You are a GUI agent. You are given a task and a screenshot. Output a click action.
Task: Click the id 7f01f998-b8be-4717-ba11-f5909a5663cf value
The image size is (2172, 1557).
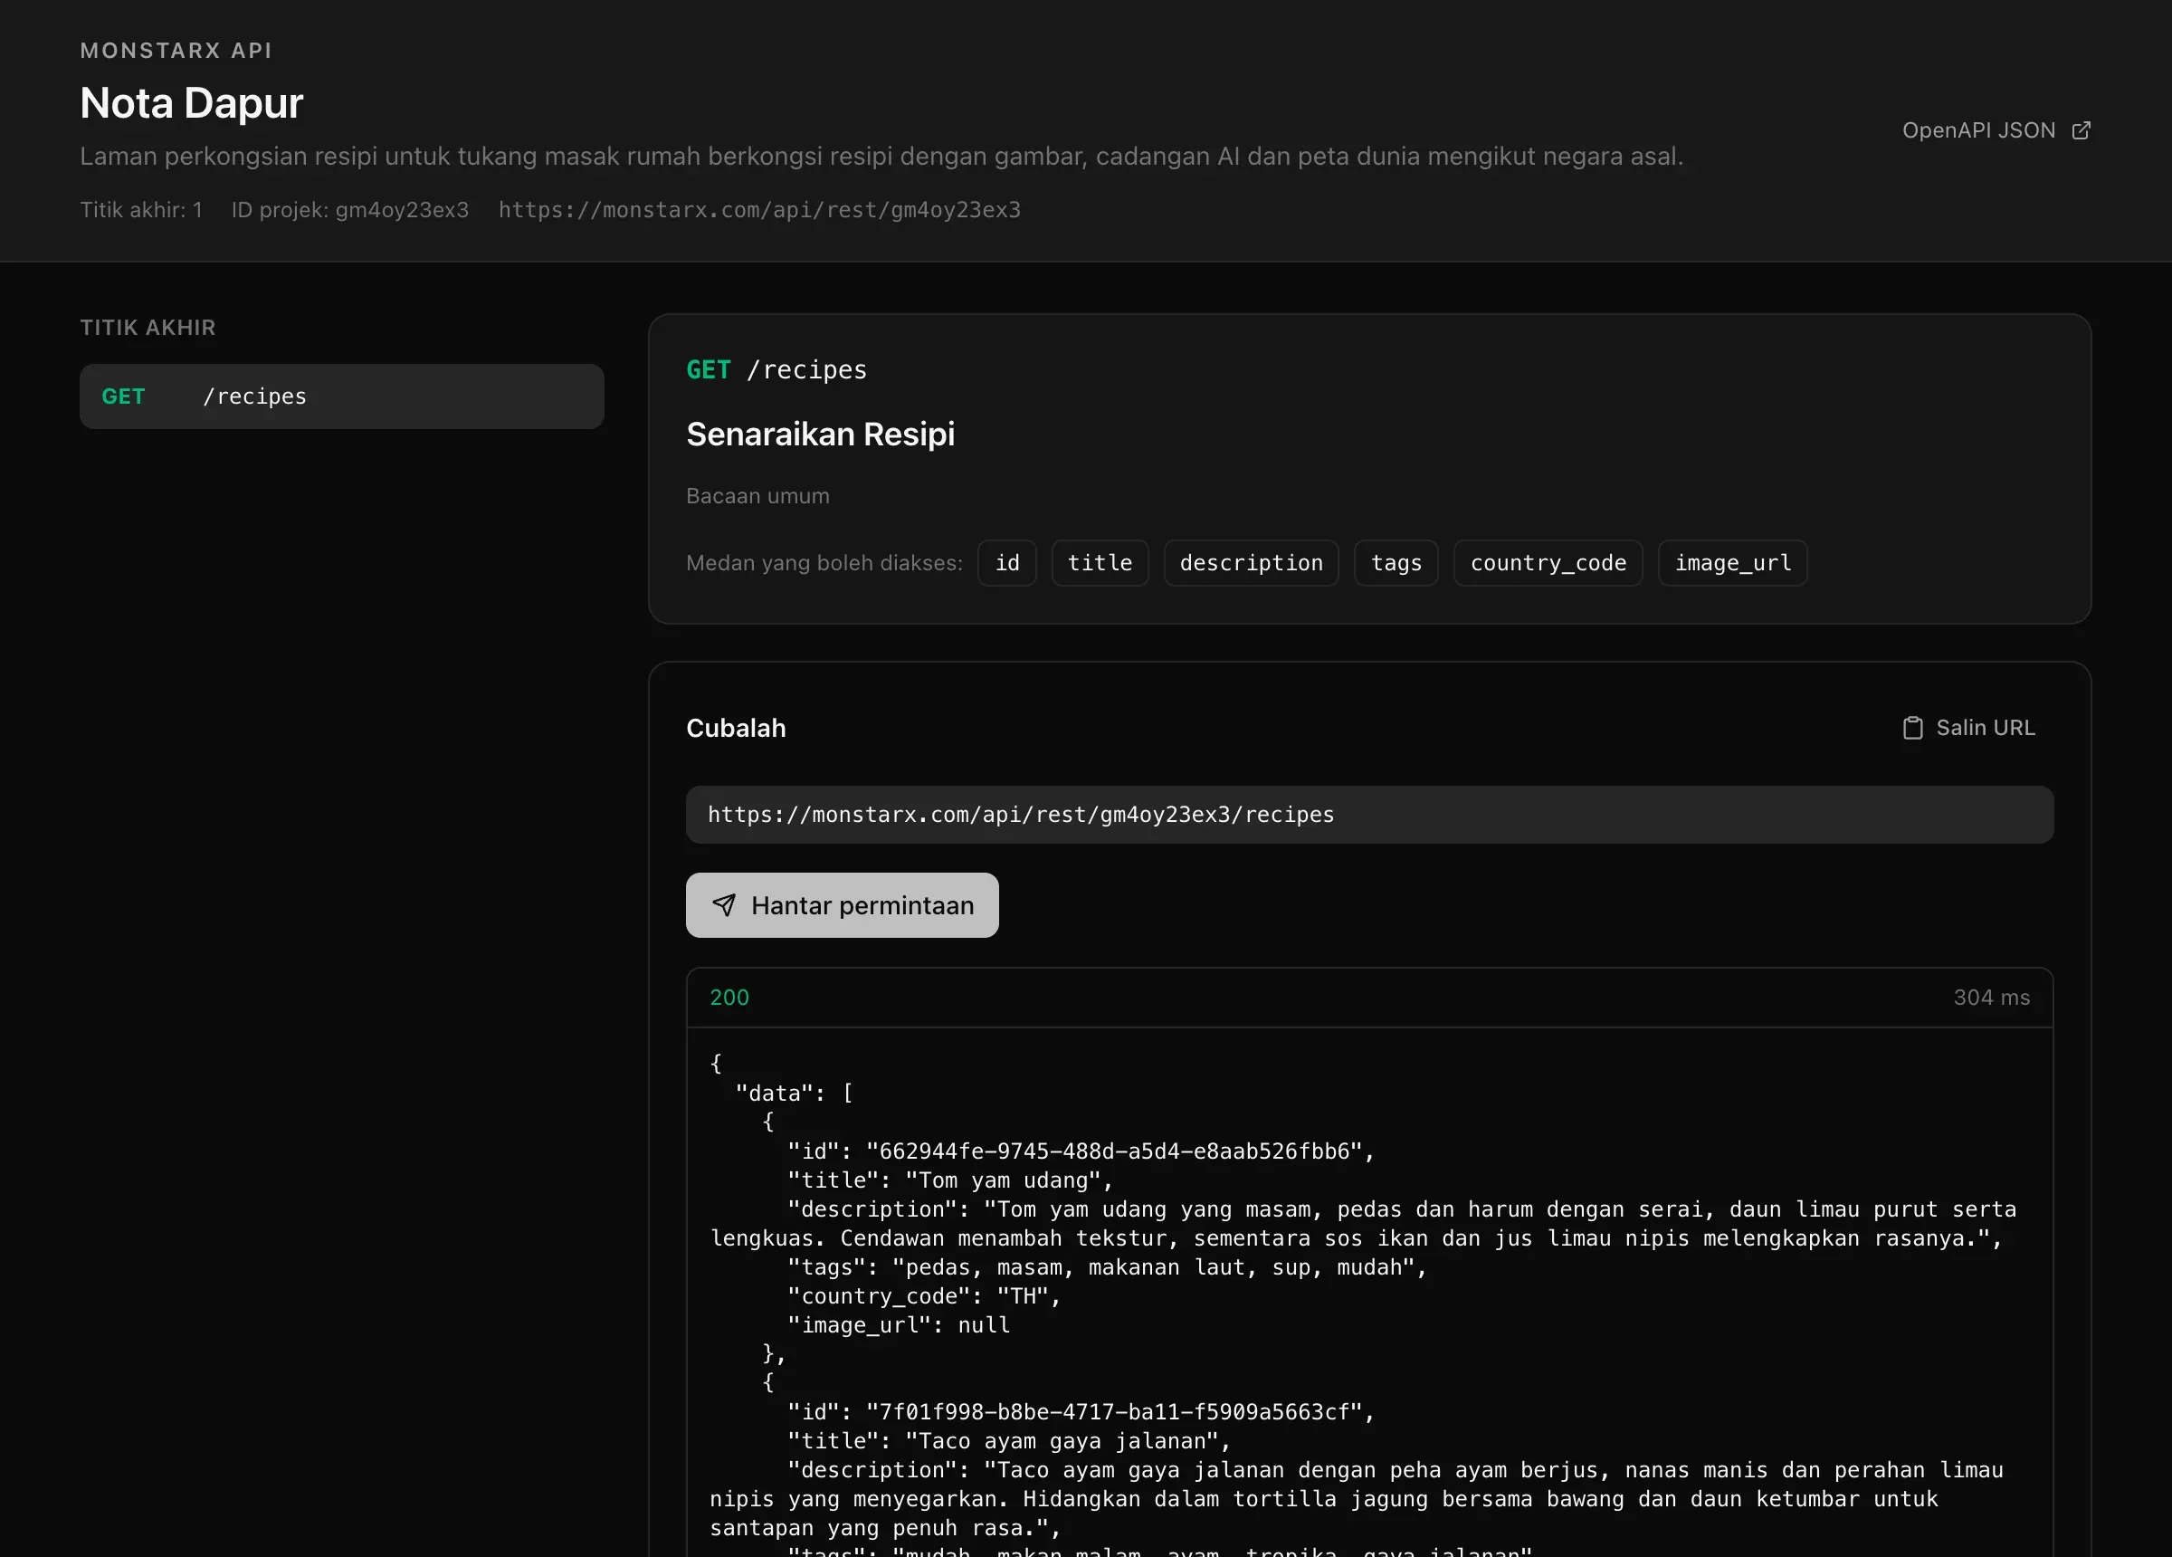pyautogui.click(x=1115, y=1412)
